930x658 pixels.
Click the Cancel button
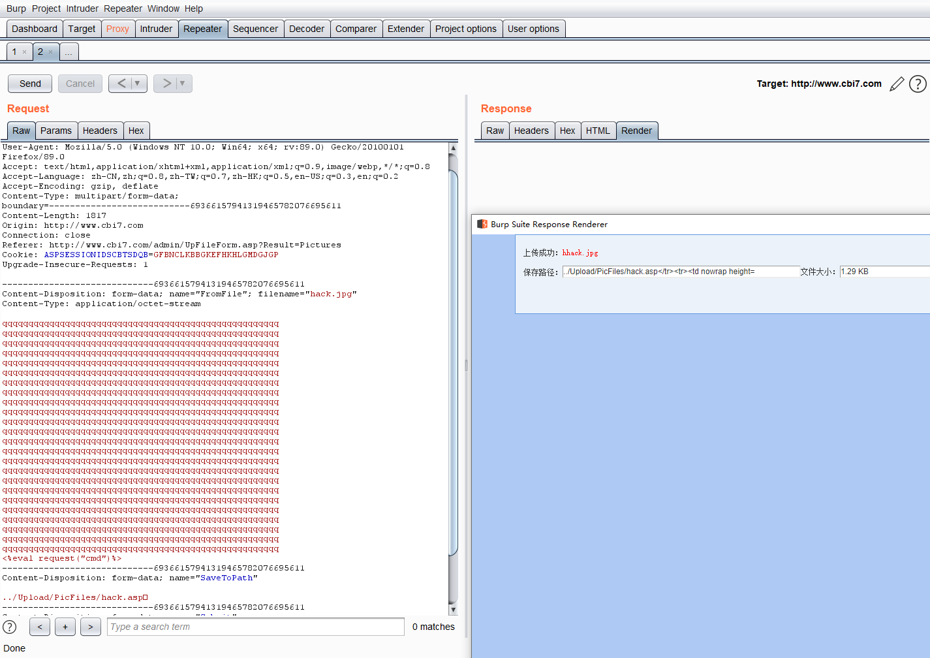tap(80, 84)
